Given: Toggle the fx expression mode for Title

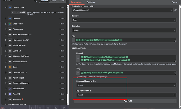Looking at the screenshot, I should (73, 40).
